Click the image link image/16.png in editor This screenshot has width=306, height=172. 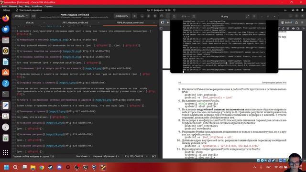click(x=103, y=100)
